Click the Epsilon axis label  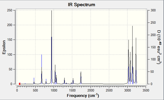(x=4, y=47)
